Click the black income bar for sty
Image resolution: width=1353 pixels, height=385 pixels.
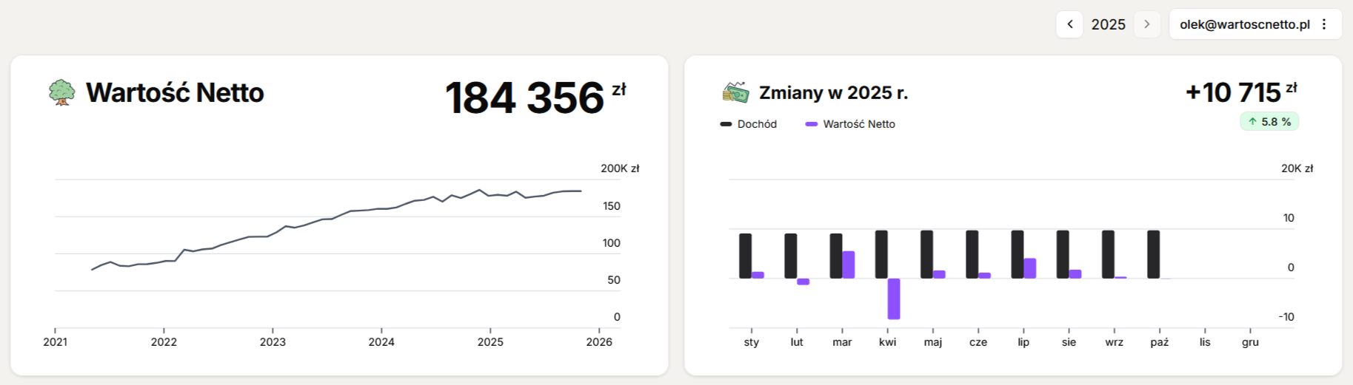click(x=745, y=256)
